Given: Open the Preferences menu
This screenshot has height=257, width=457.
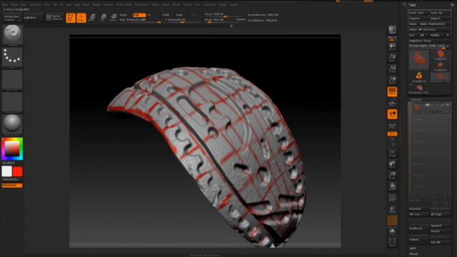Looking at the screenshot, I should pyautogui.click(x=141, y=5).
